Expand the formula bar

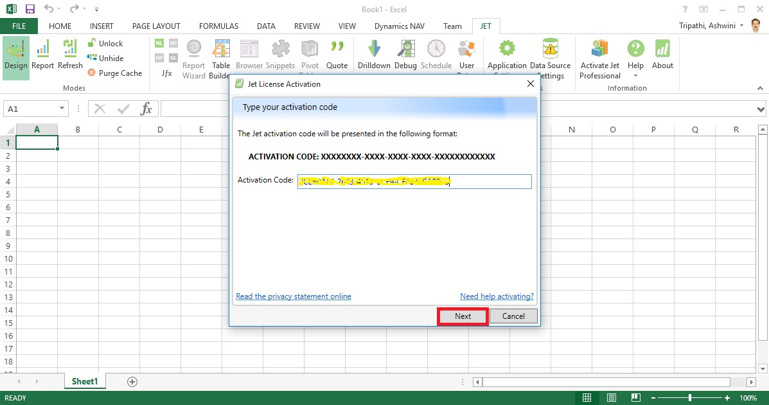click(761, 109)
